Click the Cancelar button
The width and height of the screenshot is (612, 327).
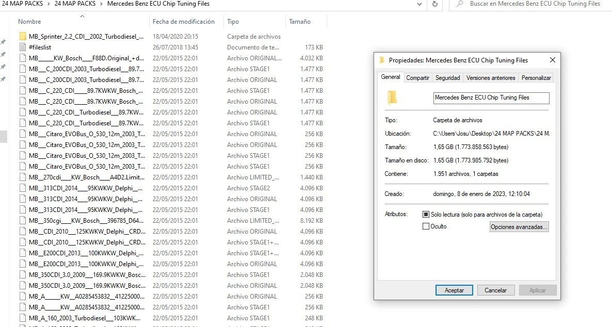coord(496,290)
